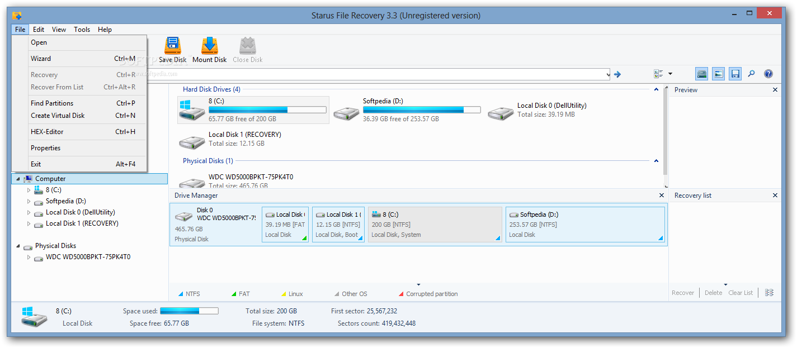Collapse the Physical Disks group in list
This screenshot has width=797, height=348.
pyautogui.click(x=657, y=161)
